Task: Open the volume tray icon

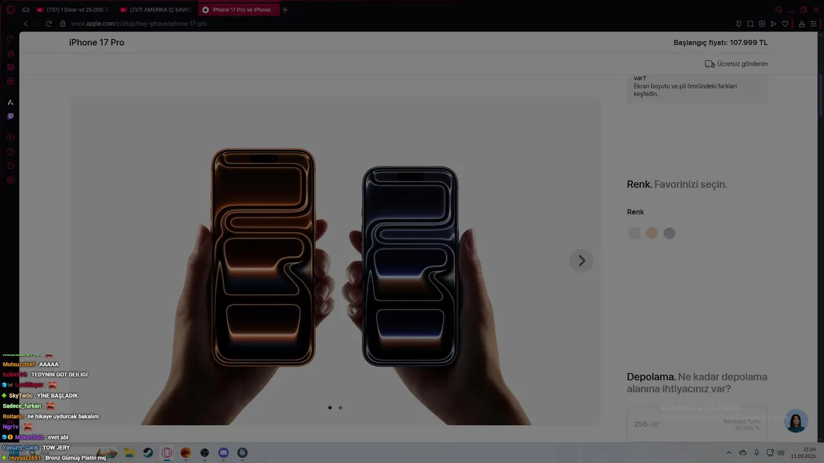Action: [781, 453]
